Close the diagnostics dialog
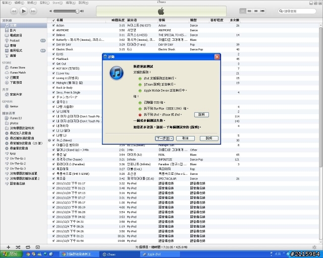This screenshot has height=258, width=323. tap(217, 57)
